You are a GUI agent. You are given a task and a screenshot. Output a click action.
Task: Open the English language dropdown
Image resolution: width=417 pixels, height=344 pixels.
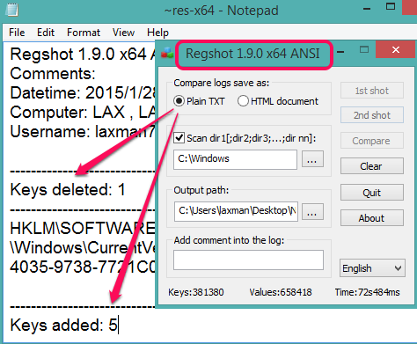(x=372, y=268)
